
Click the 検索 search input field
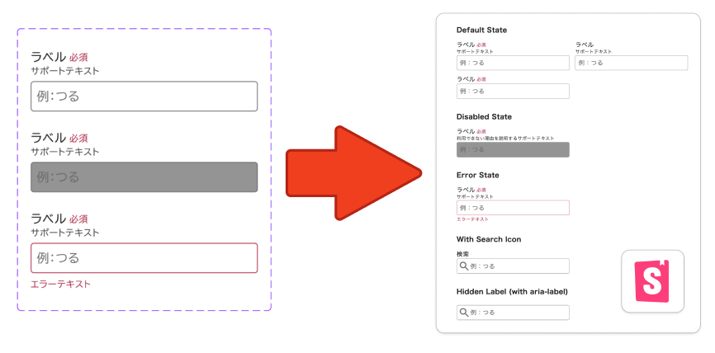click(513, 266)
